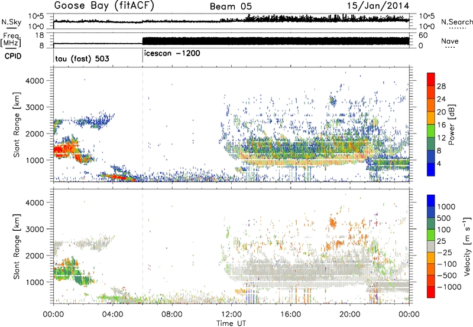473x327 pixels.
Task: Click the dashed 06:00 marker in velocity panel
Action: coord(142,246)
